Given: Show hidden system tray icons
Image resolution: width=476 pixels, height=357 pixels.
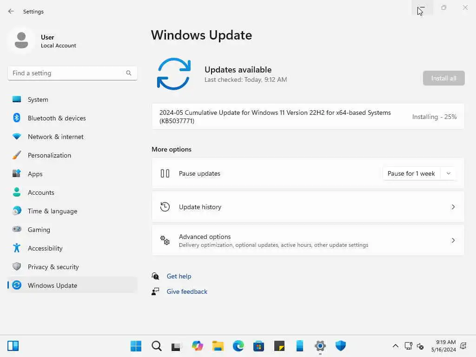Looking at the screenshot, I should 396,346.
